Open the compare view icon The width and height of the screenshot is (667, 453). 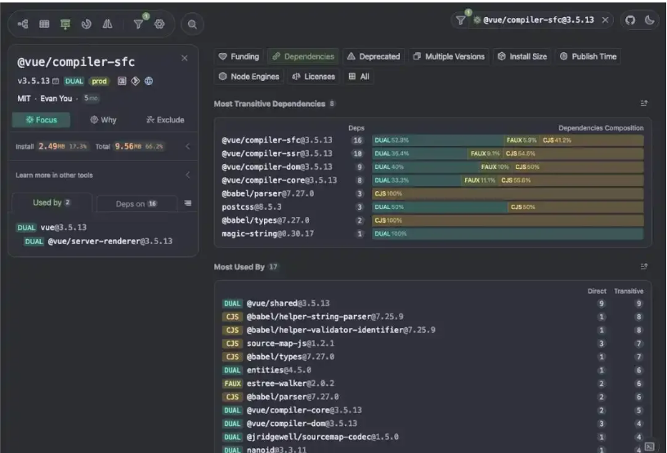pyautogui.click(x=108, y=24)
